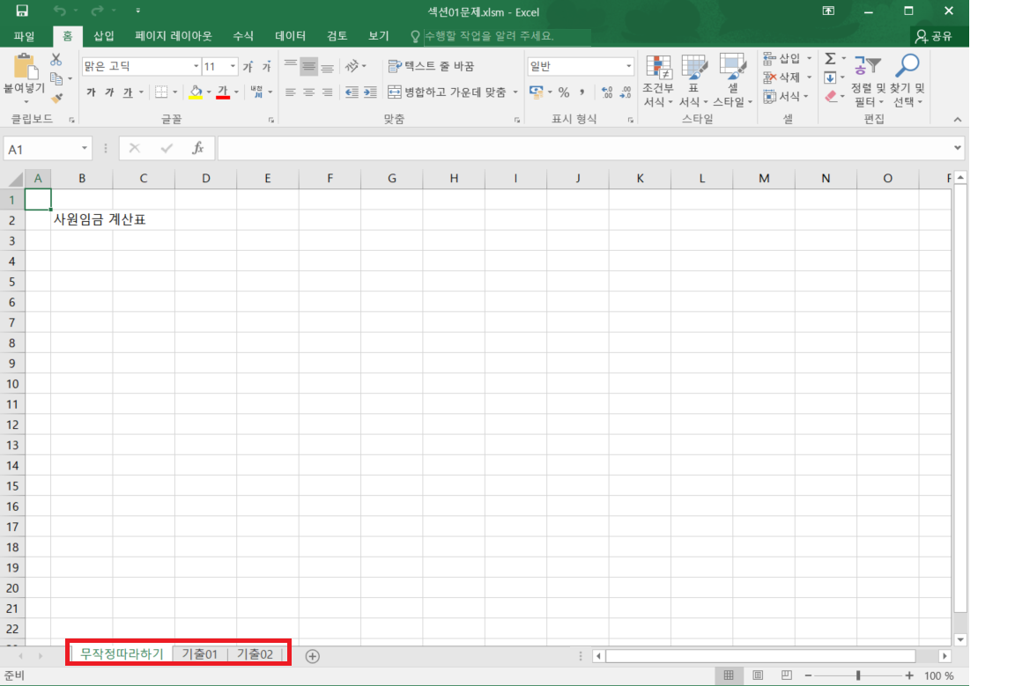Click the AutoSum sigma icon
The height and width of the screenshot is (686, 1015).
(830, 59)
